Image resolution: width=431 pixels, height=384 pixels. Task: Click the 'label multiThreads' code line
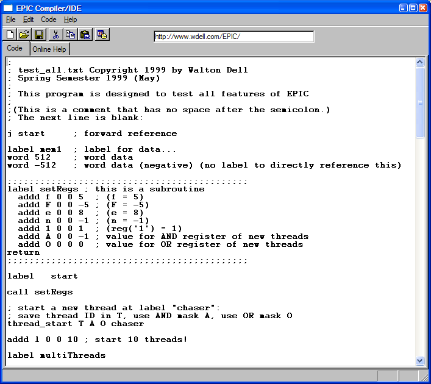[56, 355]
